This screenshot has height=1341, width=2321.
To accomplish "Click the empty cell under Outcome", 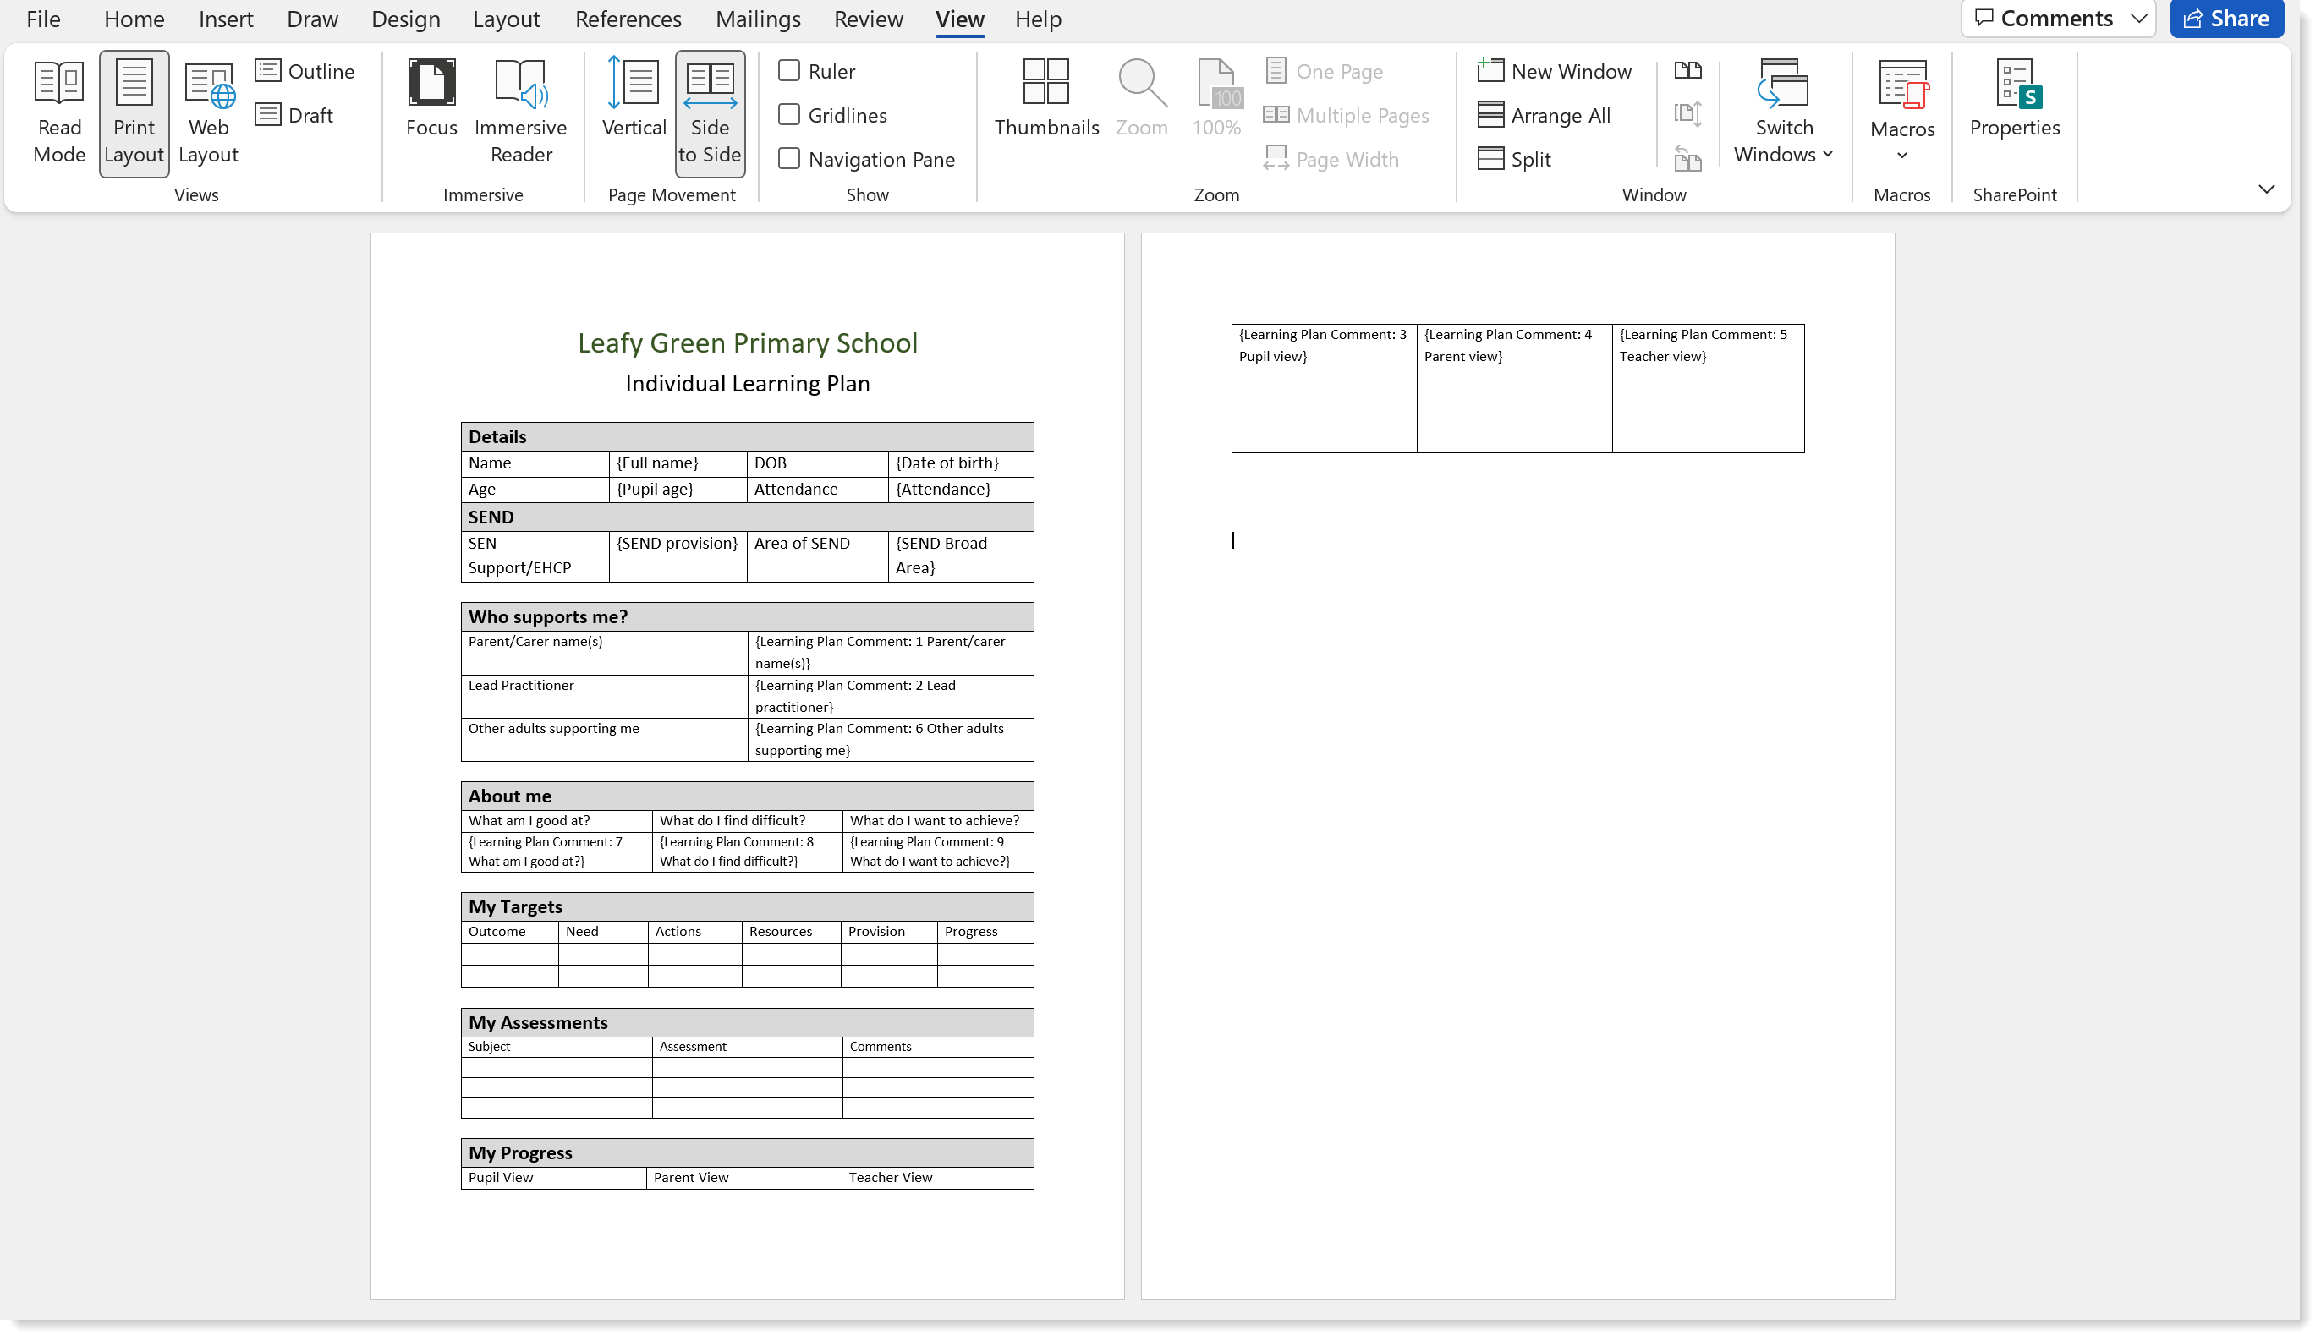I will [509, 955].
